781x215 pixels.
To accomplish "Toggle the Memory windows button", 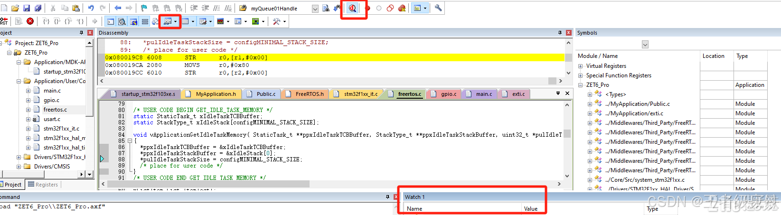I will click(185, 21).
